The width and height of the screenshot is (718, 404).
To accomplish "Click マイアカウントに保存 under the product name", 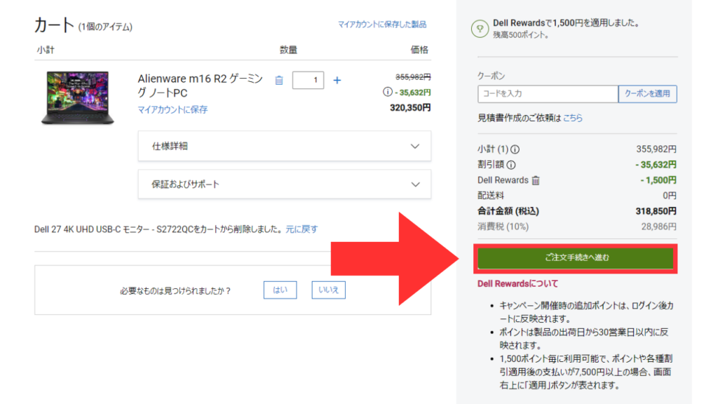I will [x=172, y=109].
